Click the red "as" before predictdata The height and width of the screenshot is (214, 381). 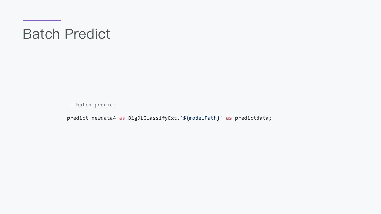pyautogui.click(x=229, y=118)
